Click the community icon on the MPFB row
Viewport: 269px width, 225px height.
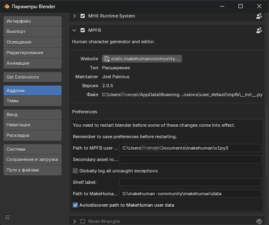(259, 30)
